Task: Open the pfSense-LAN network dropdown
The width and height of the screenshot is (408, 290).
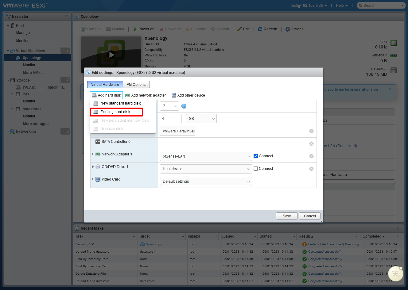Action: coord(206,156)
